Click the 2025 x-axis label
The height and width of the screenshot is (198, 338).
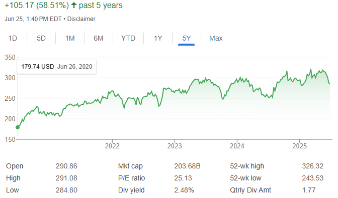[x=299, y=146]
